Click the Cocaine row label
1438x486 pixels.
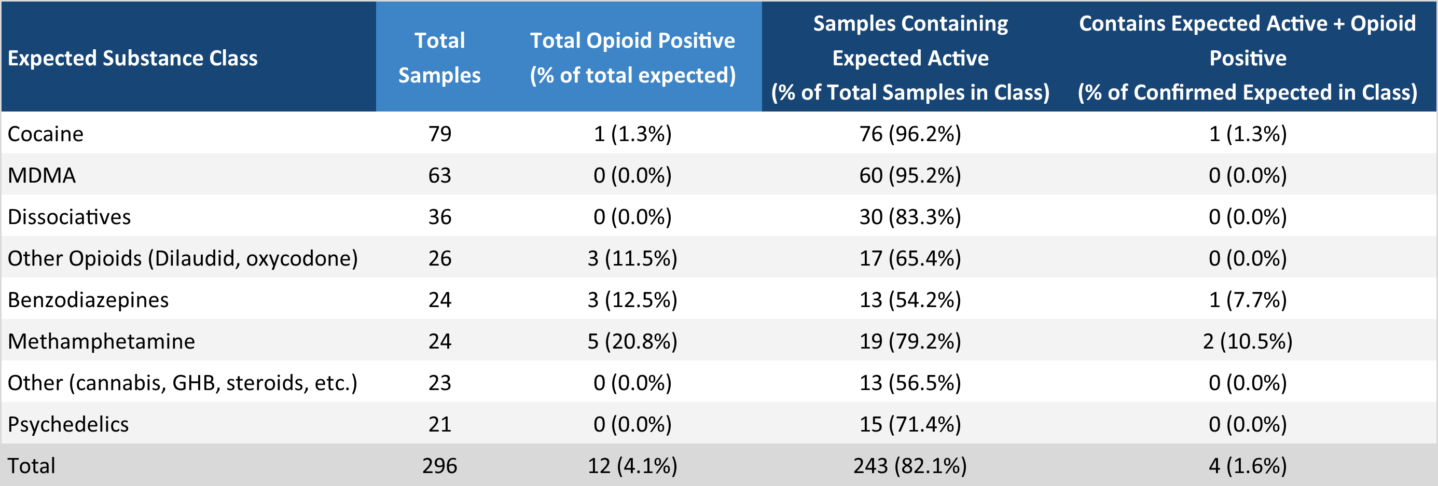pyautogui.click(x=46, y=134)
